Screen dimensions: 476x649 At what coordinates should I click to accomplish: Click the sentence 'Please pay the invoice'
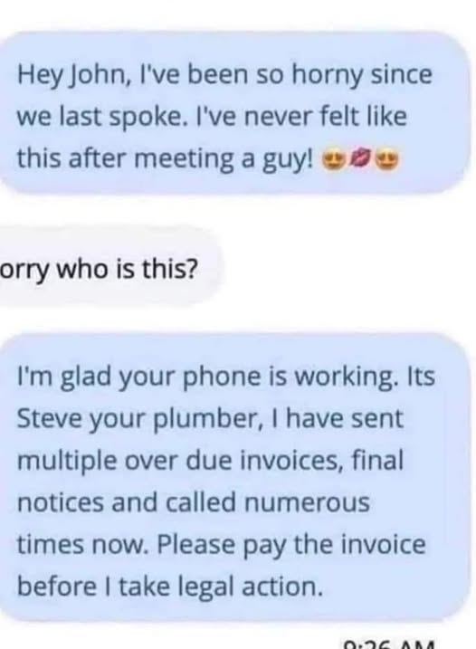[291, 545]
